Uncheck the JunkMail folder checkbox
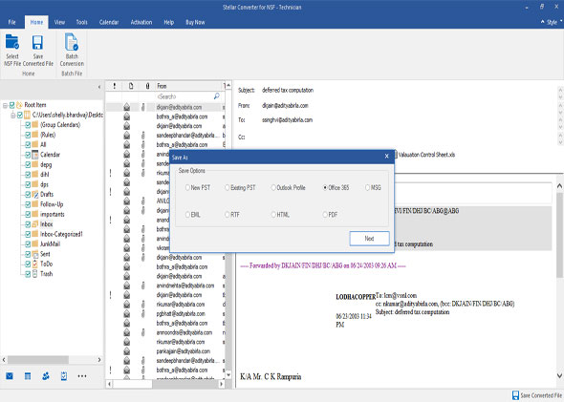This screenshot has width=564, height=402. [x=28, y=243]
